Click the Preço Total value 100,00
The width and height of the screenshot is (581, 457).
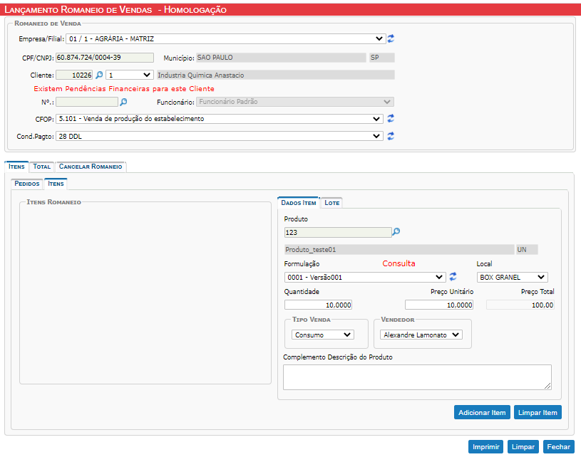click(520, 305)
